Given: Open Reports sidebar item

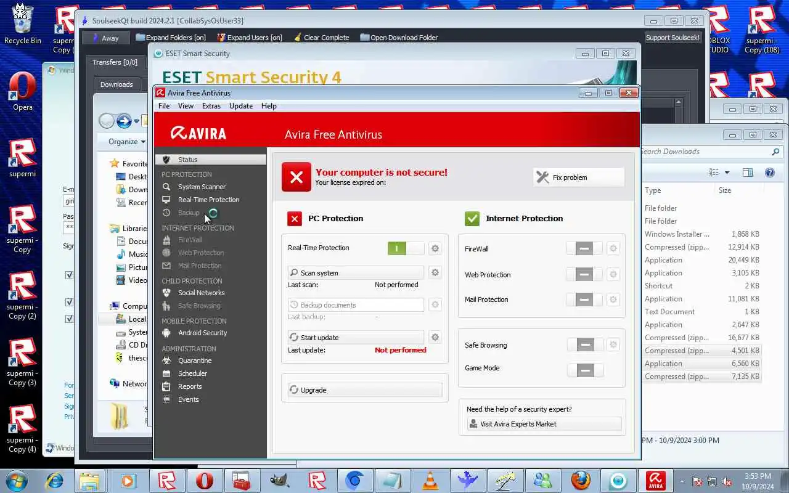Looking at the screenshot, I should click(190, 386).
